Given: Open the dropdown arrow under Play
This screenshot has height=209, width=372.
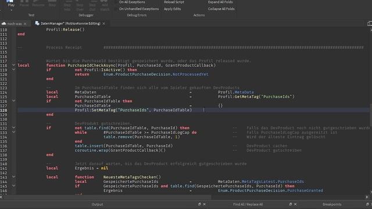Looking at the screenshot, I should click(x=11, y=10).
